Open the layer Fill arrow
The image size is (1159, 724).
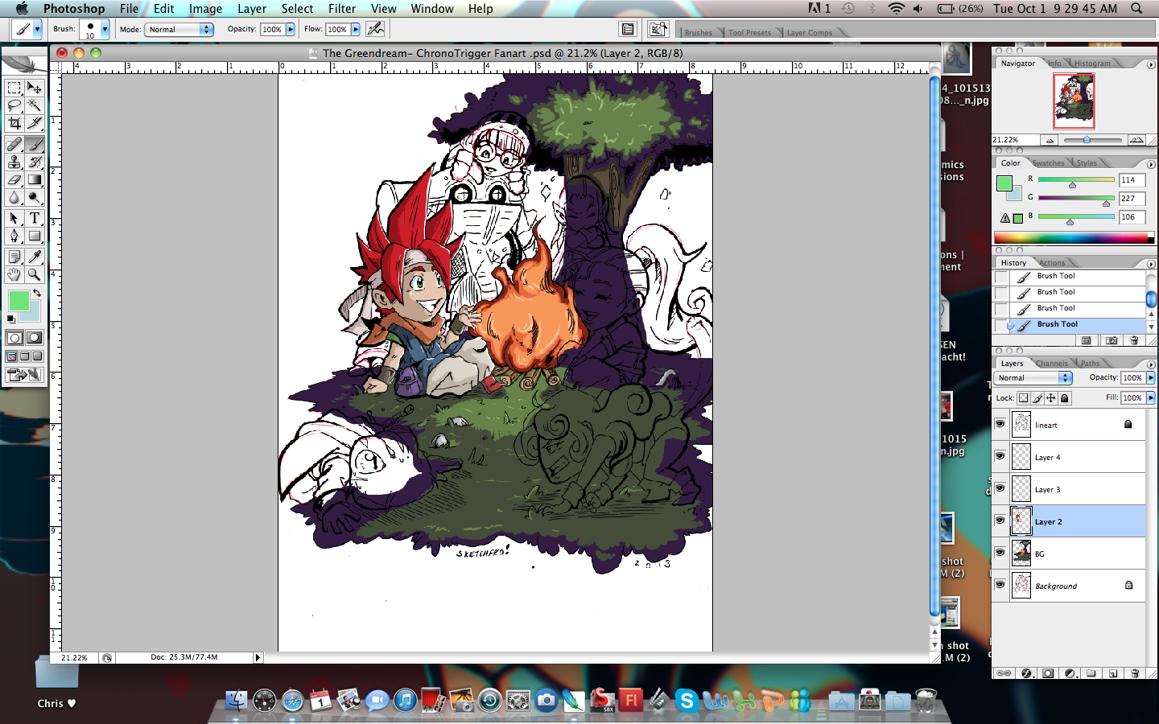(x=1151, y=397)
